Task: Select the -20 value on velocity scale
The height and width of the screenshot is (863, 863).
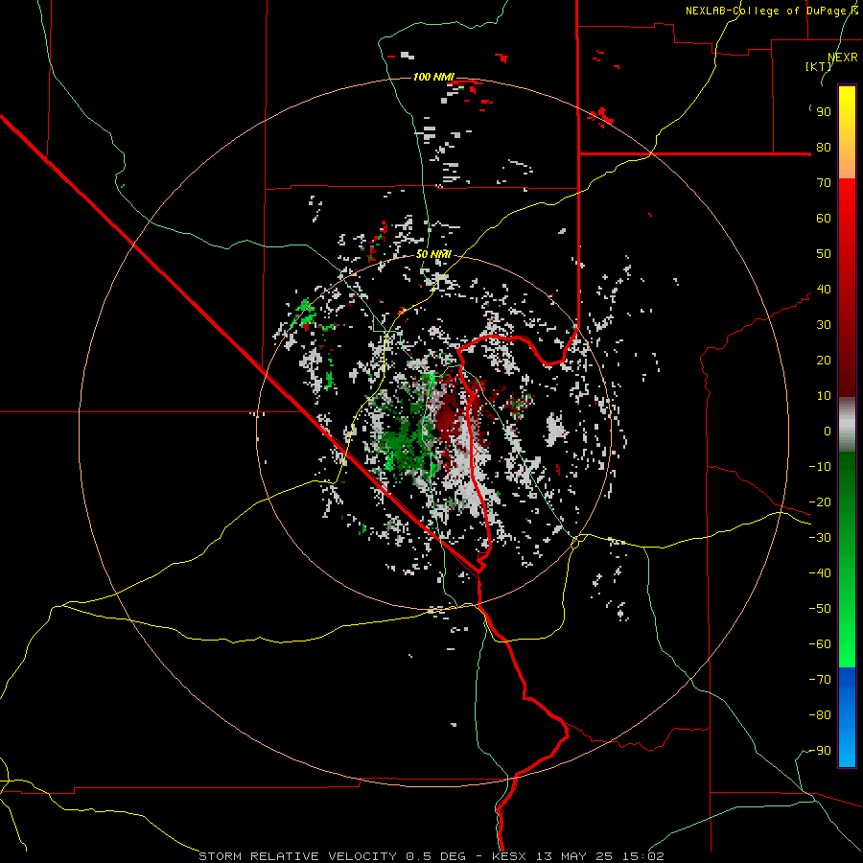Action: [820, 502]
